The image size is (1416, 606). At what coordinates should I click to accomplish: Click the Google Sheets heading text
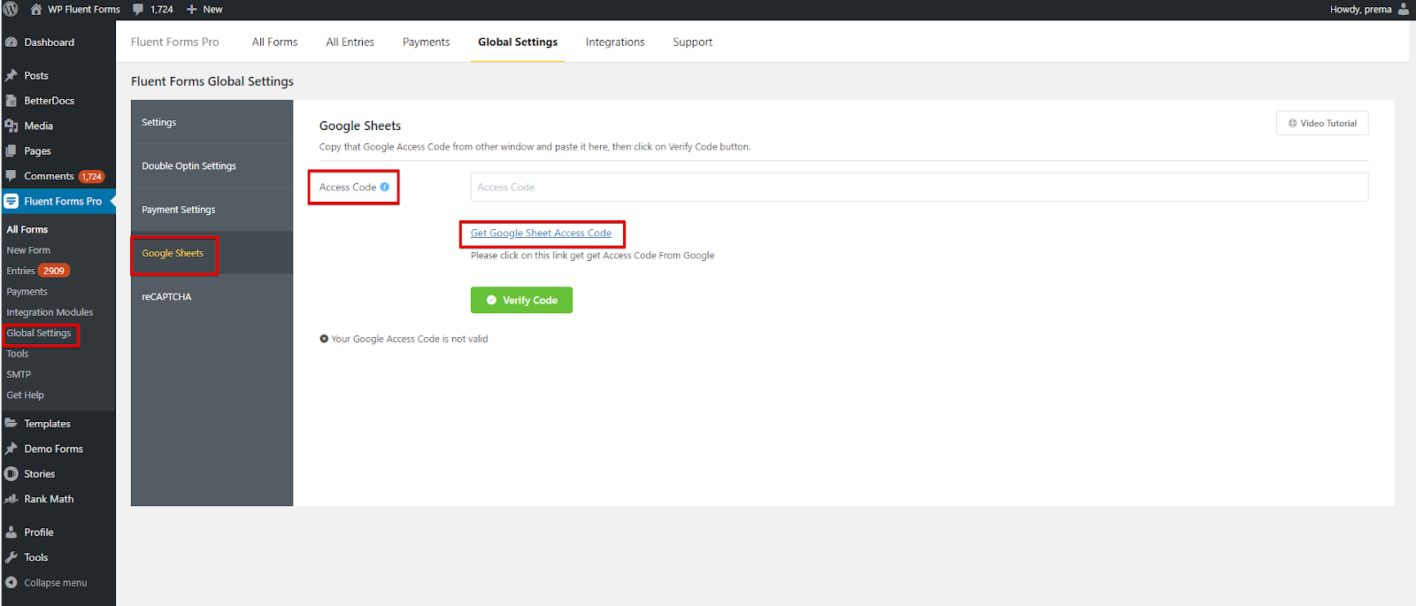pos(360,126)
